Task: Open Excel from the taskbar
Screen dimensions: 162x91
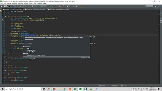Action: click(75, 89)
